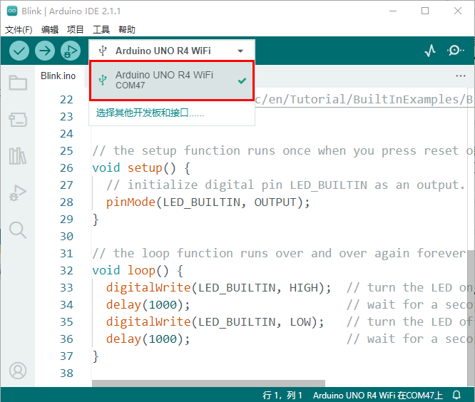Open the Boards Manager sidebar icon
Screen dimensions: 475x402
pos(18,120)
